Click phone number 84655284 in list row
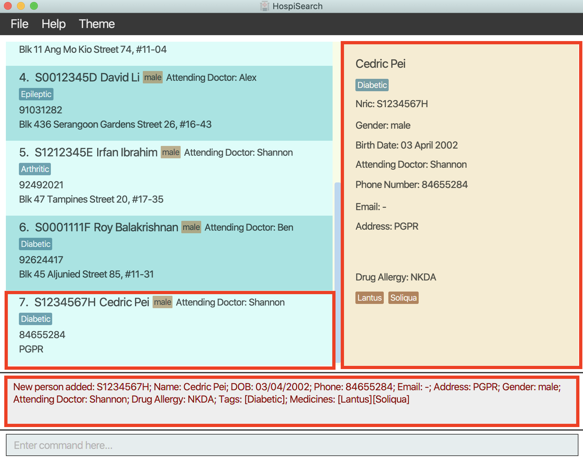The width and height of the screenshot is (583, 458). pyautogui.click(x=42, y=335)
